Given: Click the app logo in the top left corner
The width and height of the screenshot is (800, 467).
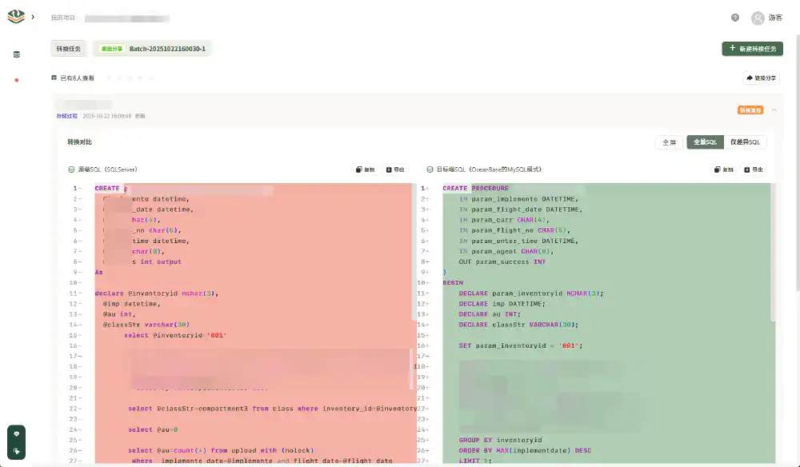Looking at the screenshot, I should point(14,16).
